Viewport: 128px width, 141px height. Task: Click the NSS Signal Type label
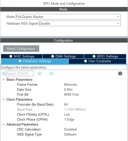pyautogui.click(x=29, y=134)
